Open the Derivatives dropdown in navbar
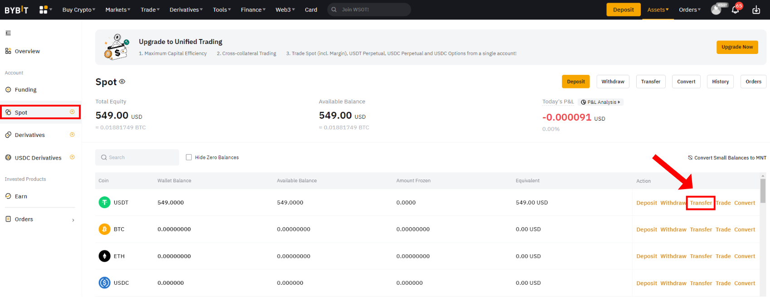The height and width of the screenshot is (297, 770). pyautogui.click(x=186, y=10)
